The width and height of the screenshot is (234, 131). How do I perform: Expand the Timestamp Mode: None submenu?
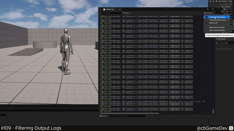click(x=217, y=20)
